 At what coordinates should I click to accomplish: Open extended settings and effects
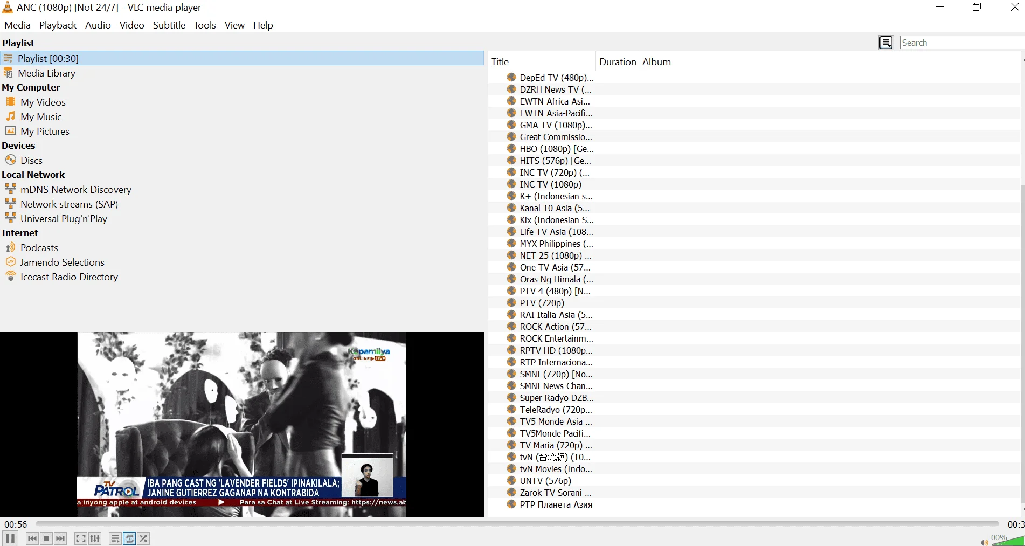(95, 538)
